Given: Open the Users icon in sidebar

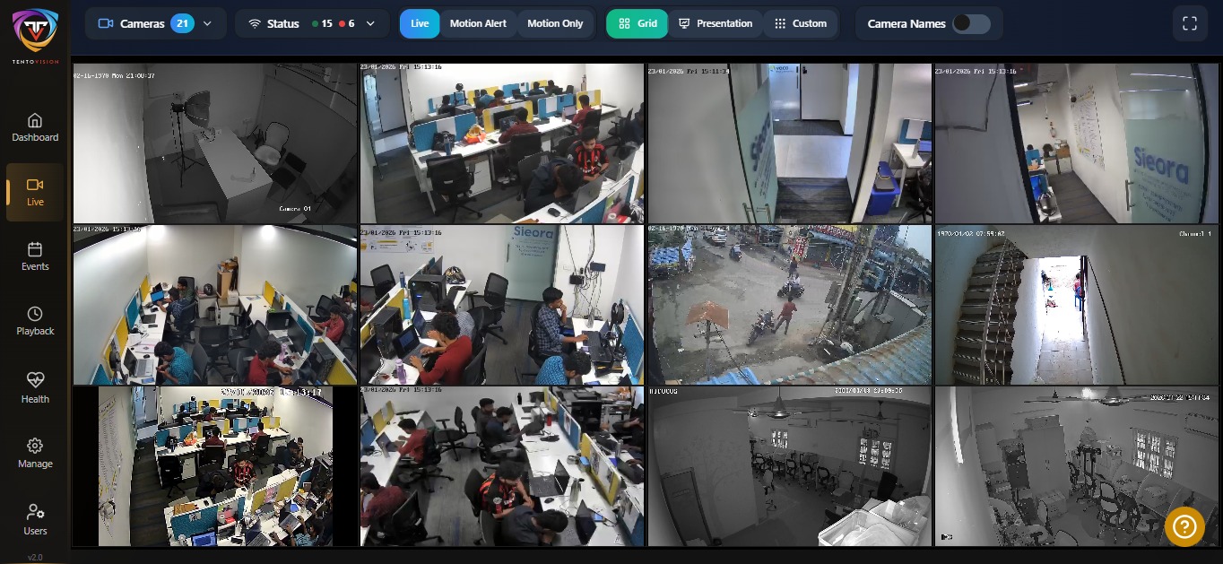Looking at the screenshot, I should (x=35, y=512).
